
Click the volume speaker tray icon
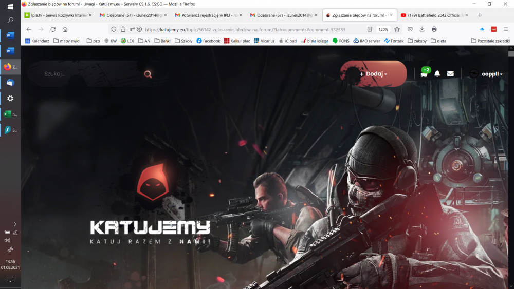[7, 240]
